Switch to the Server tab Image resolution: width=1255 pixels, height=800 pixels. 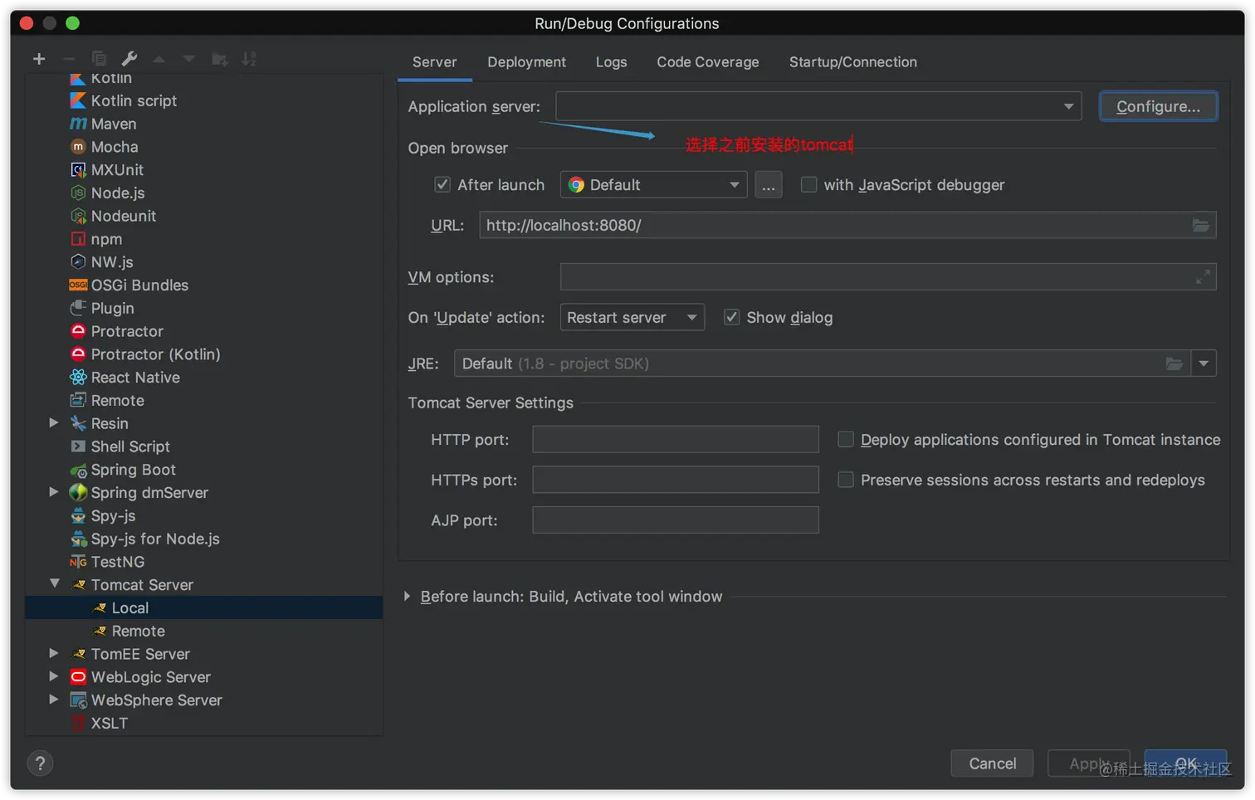point(435,62)
